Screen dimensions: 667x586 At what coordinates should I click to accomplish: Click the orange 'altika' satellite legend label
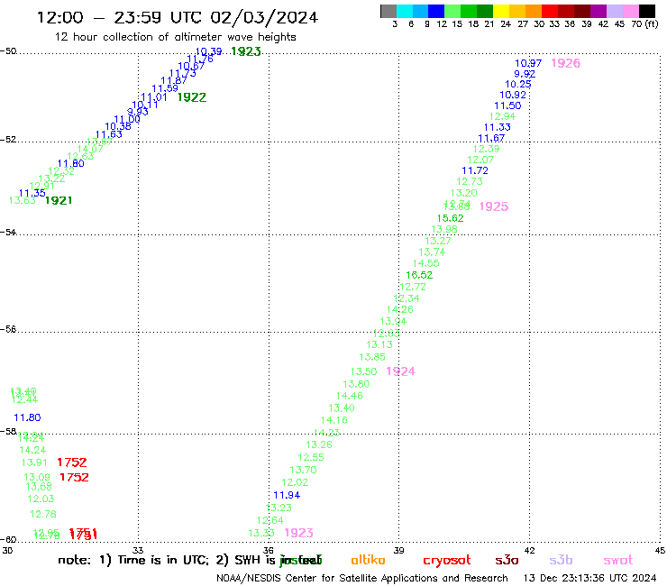369,560
